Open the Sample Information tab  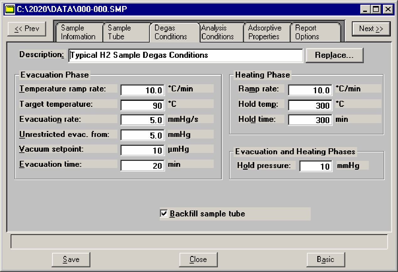coord(78,32)
